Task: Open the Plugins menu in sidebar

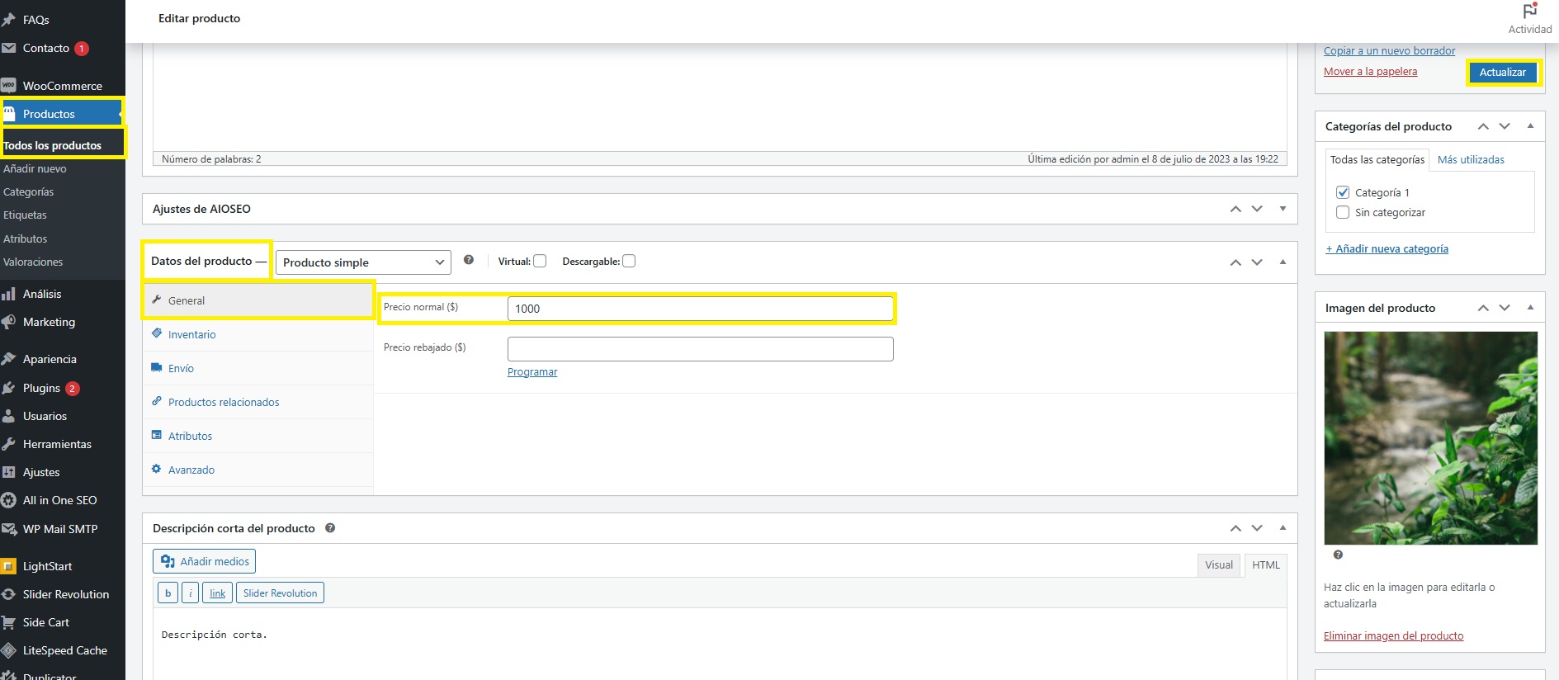Action: [x=41, y=388]
